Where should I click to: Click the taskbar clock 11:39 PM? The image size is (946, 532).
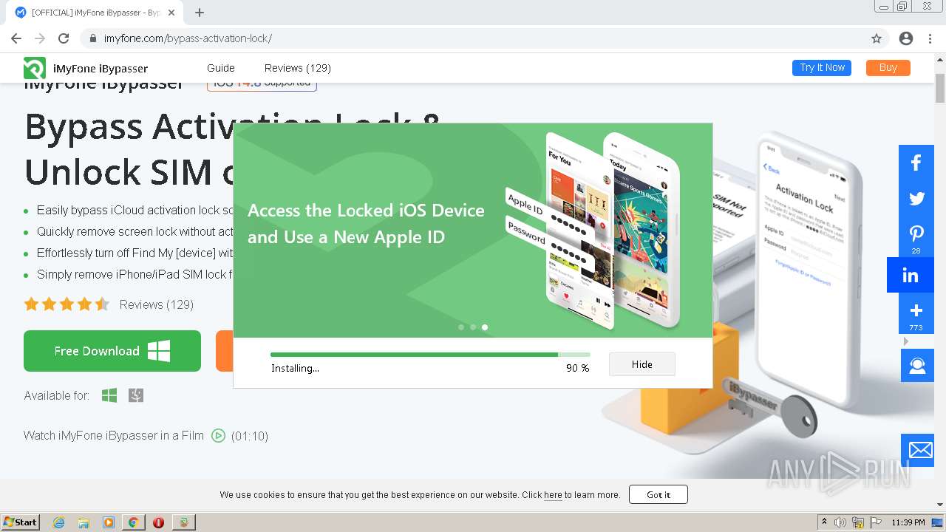(x=908, y=522)
